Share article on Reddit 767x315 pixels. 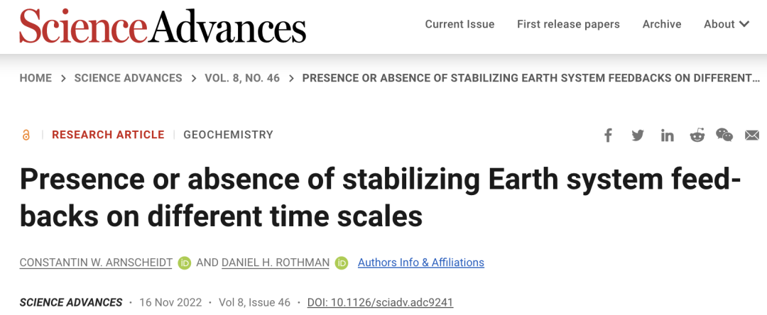pyautogui.click(x=697, y=135)
